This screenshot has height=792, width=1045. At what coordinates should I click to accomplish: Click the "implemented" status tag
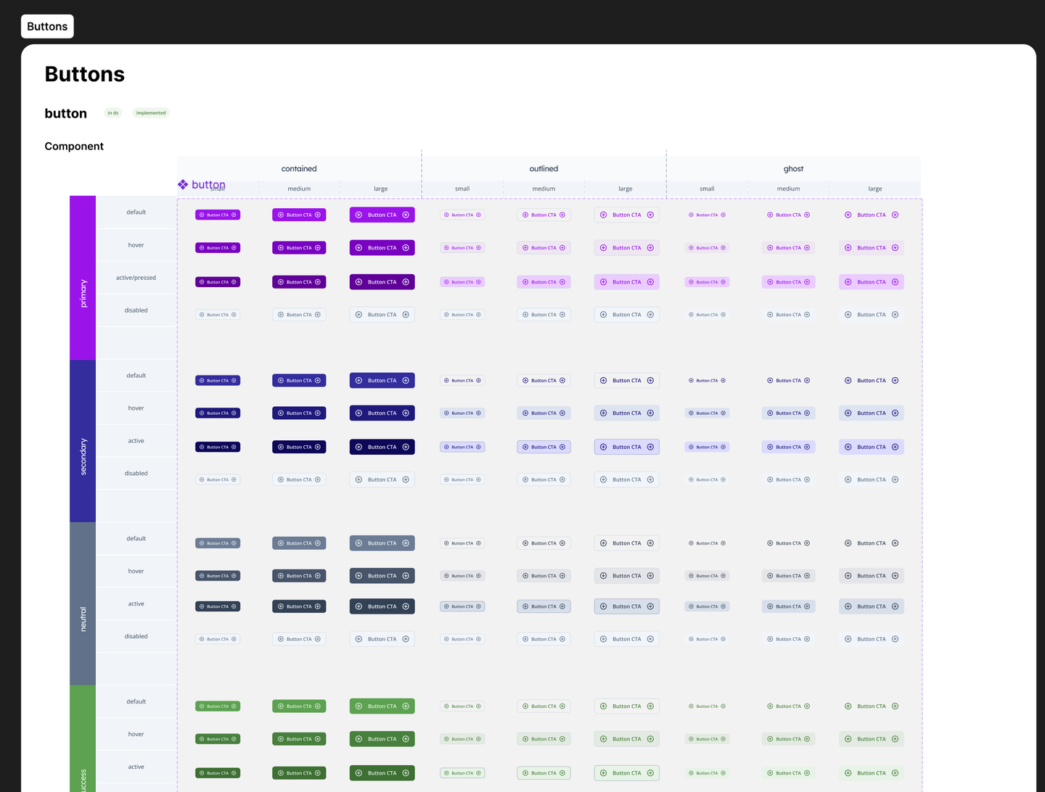[151, 113]
